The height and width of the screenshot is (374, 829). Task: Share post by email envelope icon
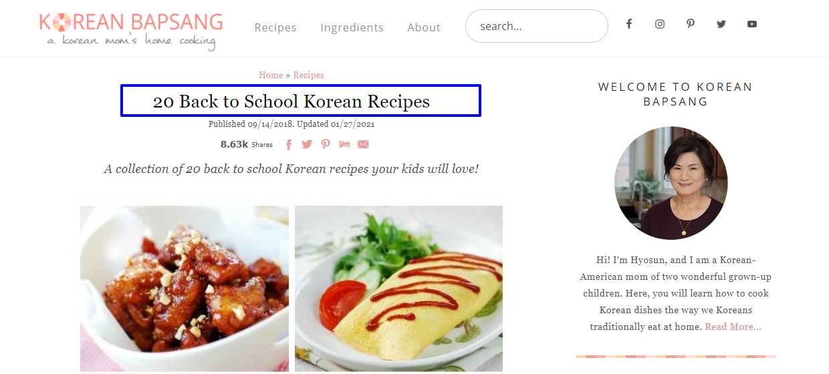click(x=363, y=144)
